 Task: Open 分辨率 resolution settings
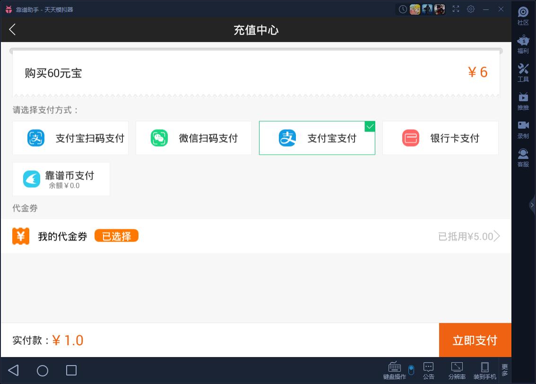point(457,370)
